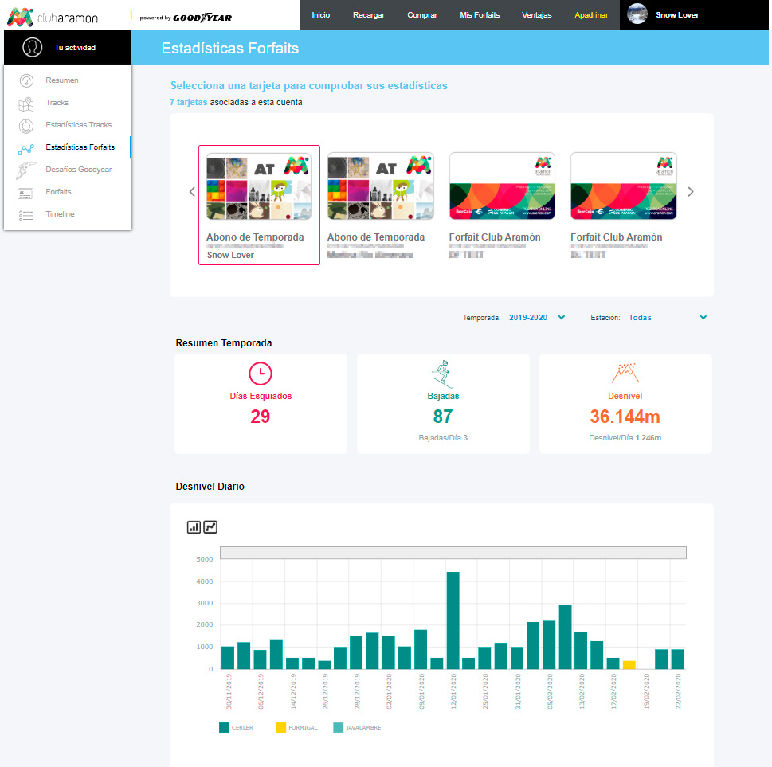Open the Estación Todas dropdown

point(667,317)
